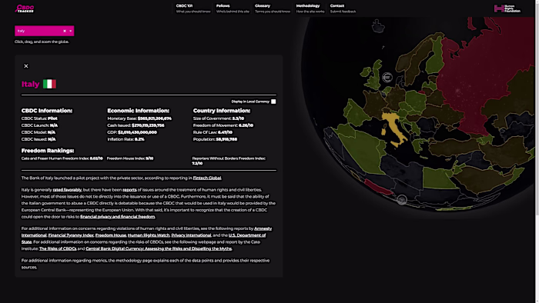Click the pink 'Italy' panel heading

(30, 84)
